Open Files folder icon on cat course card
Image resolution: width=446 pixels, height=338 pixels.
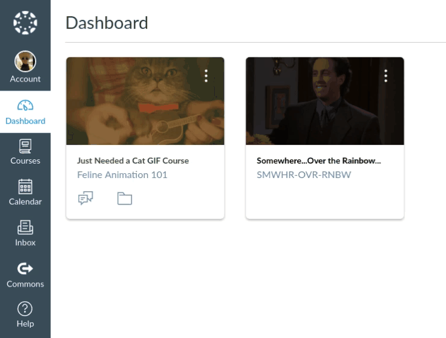point(125,198)
